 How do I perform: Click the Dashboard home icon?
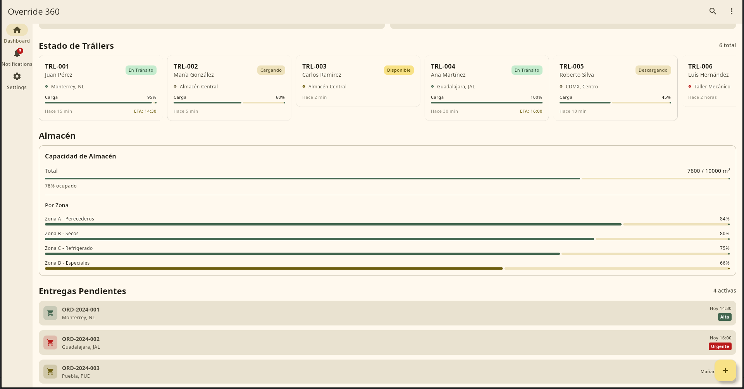[17, 30]
